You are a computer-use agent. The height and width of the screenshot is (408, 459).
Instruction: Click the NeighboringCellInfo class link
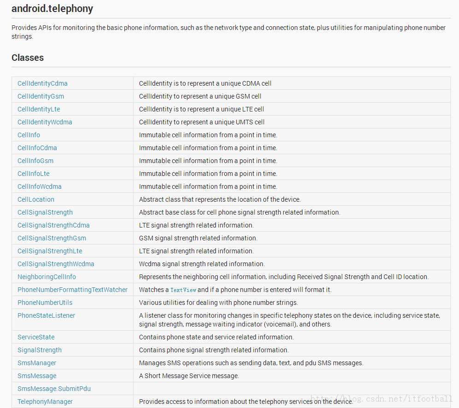46,277
